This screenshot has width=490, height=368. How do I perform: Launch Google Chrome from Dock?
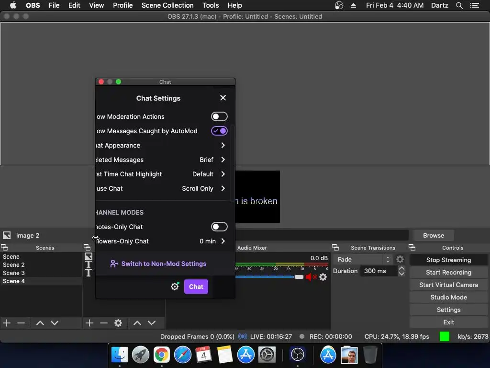click(x=162, y=355)
